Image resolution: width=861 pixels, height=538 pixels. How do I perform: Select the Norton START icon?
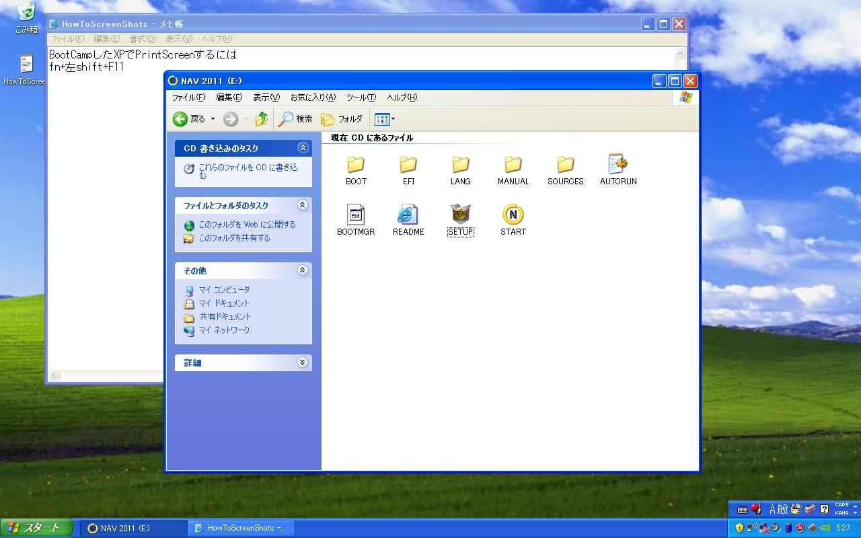[x=513, y=215]
